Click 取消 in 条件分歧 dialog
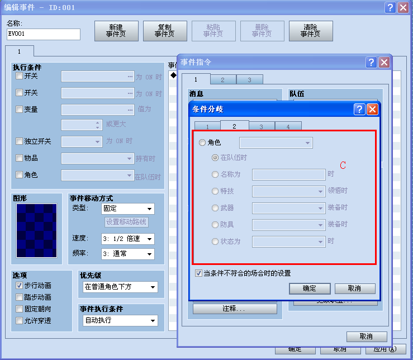This screenshot has width=413, height=360. point(355,288)
